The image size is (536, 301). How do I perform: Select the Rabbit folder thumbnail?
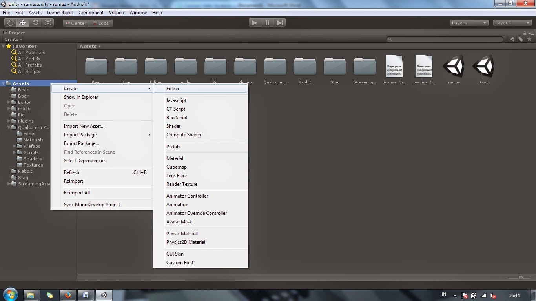(x=305, y=66)
